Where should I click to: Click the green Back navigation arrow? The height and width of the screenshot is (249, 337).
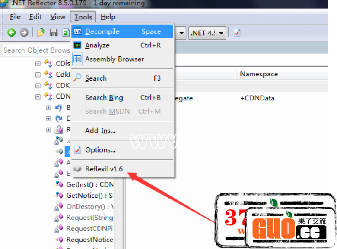12,33
